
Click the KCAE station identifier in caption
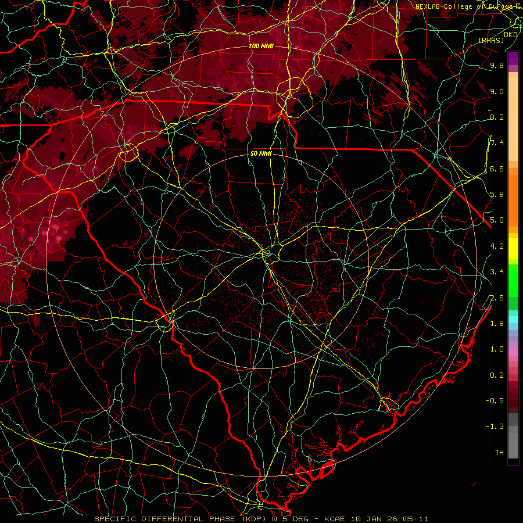335,519
